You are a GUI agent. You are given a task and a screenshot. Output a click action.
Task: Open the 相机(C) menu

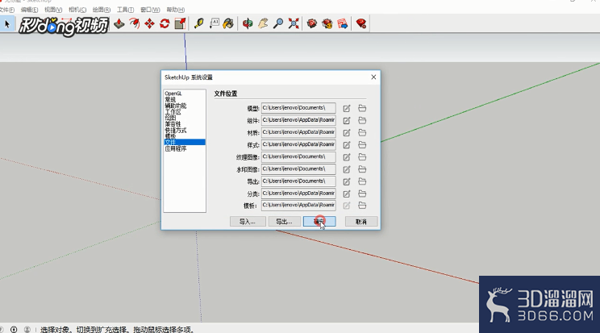(x=77, y=10)
